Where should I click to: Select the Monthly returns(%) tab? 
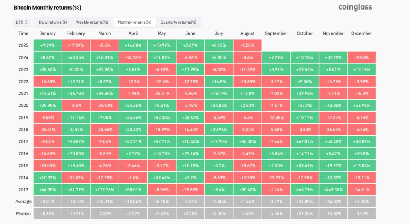pyautogui.click(x=134, y=22)
